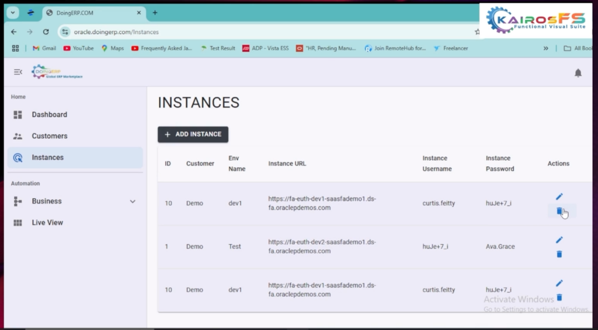The height and width of the screenshot is (330, 598).
Task: Click the DoingERP logo in the header
Action: pos(57,72)
